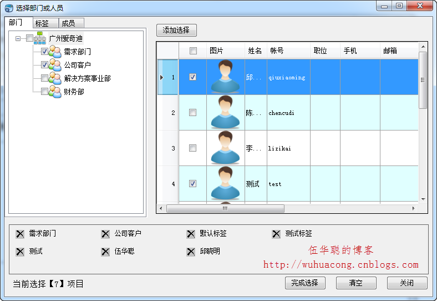The width and height of the screenshot is (437, 301).
Task: Check the lizikai row checkbox
Action: coord(192,148)
